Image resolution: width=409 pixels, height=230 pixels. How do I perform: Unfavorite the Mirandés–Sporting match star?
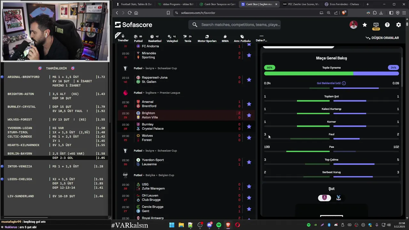[x=249, y=55]
